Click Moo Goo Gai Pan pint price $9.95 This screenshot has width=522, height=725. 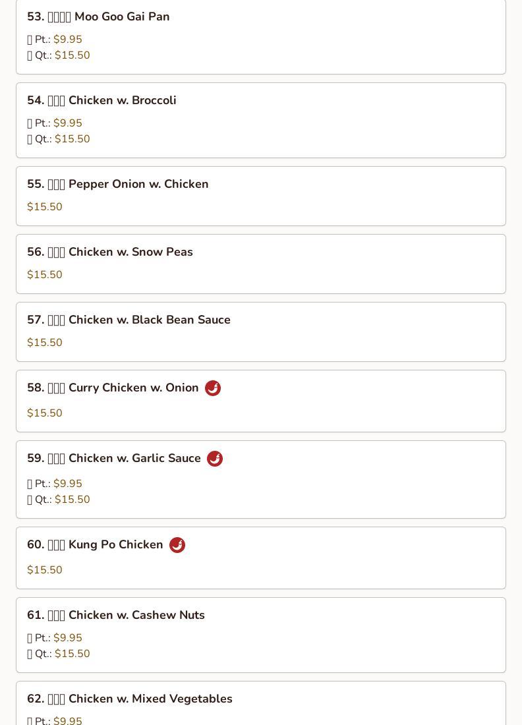coord(67,40)
